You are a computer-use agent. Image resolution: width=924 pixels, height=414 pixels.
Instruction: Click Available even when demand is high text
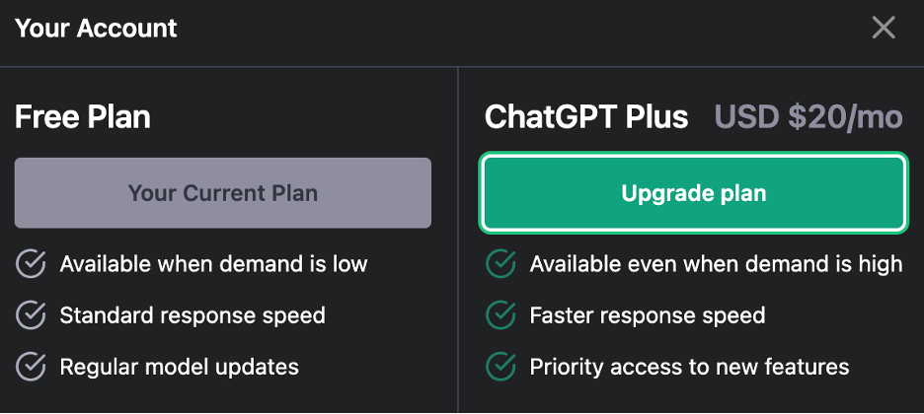click(x=716, y=263)
